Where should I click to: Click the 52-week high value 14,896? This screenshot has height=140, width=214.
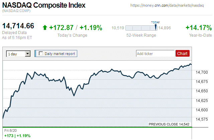coord(165,28)
